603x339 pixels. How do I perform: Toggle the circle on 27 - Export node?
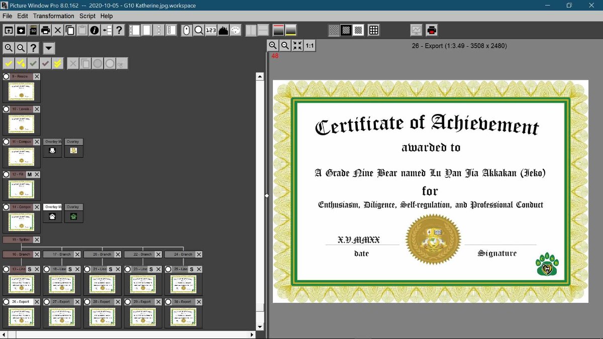[47, 302]
